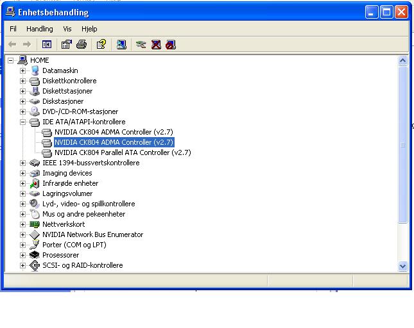
Task: Click the Help question mark toolbar icon
Action: pyautogui.click(x=101, y=45)
